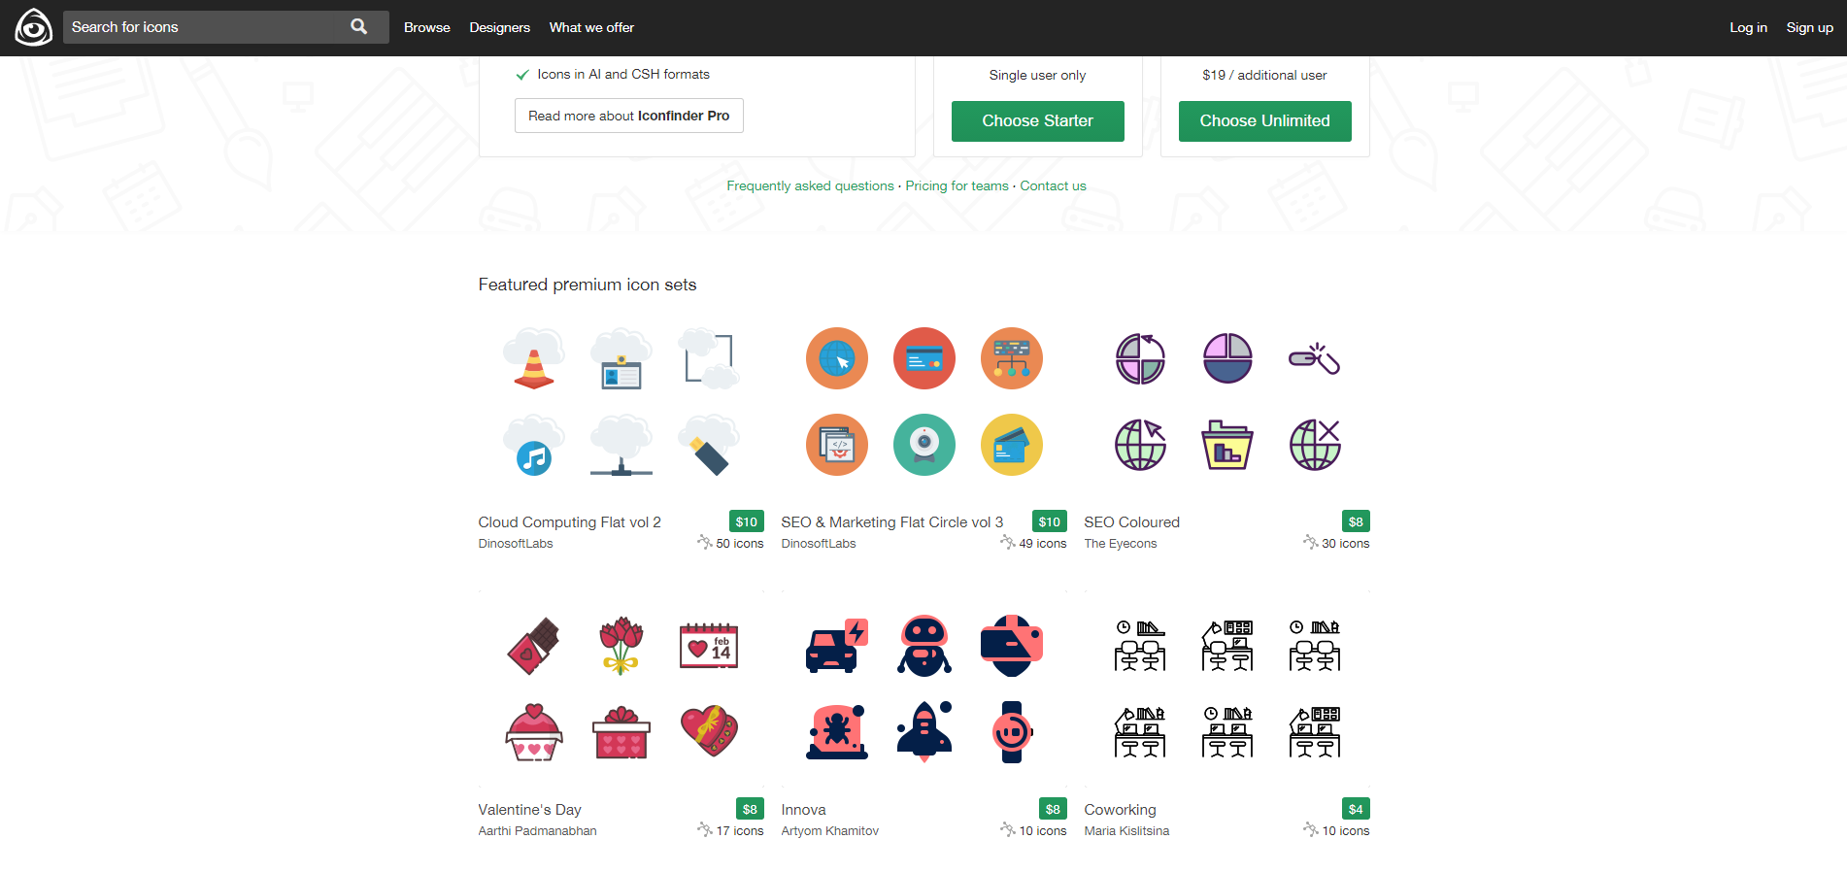This screenshot has height=873, width=1847.
Task: Open the Browse menu
Action: click(x=427, y=27)
